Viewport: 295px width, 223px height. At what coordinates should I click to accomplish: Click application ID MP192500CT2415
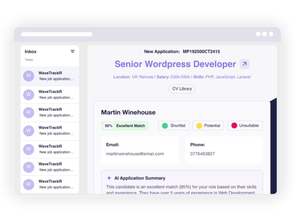[x=201, y=52]
